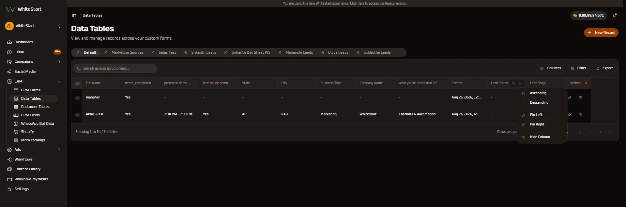Click the Export button
The image size is (626, 207).
pos(604,68)
